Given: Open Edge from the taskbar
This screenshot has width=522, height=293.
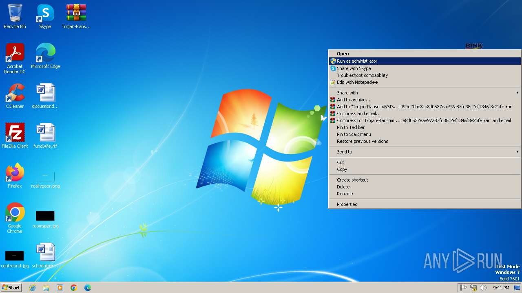Looking at the screenshot, I should (x=88, y=288).
